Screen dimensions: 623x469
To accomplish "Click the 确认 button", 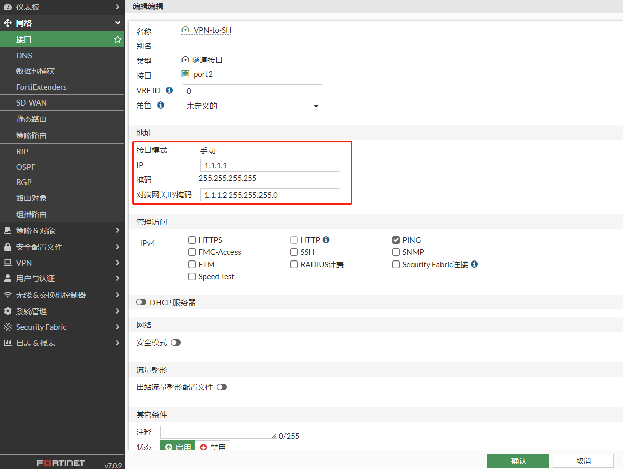I will pyautogui.click(x=517, y=461).
